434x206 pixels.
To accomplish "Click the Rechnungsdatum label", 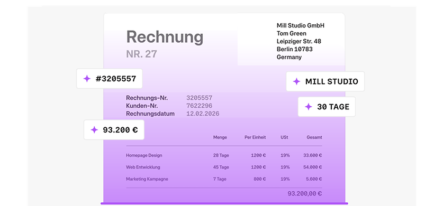I will coord(150,114).
